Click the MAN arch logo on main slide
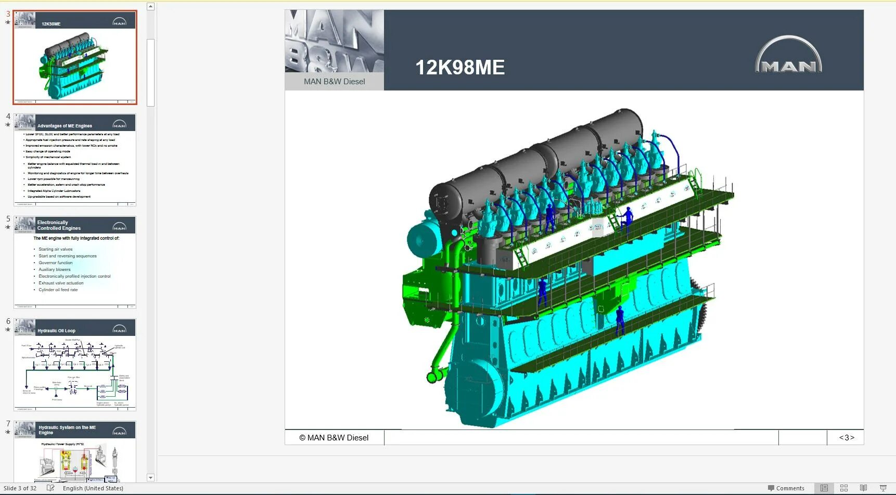This screenshot has width=896, height=495. tap(788, 54)
